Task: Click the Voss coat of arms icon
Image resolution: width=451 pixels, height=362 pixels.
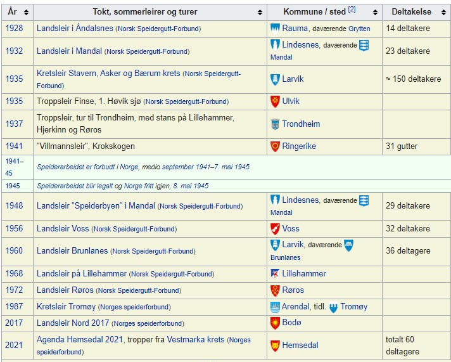Action: [275, 229]
